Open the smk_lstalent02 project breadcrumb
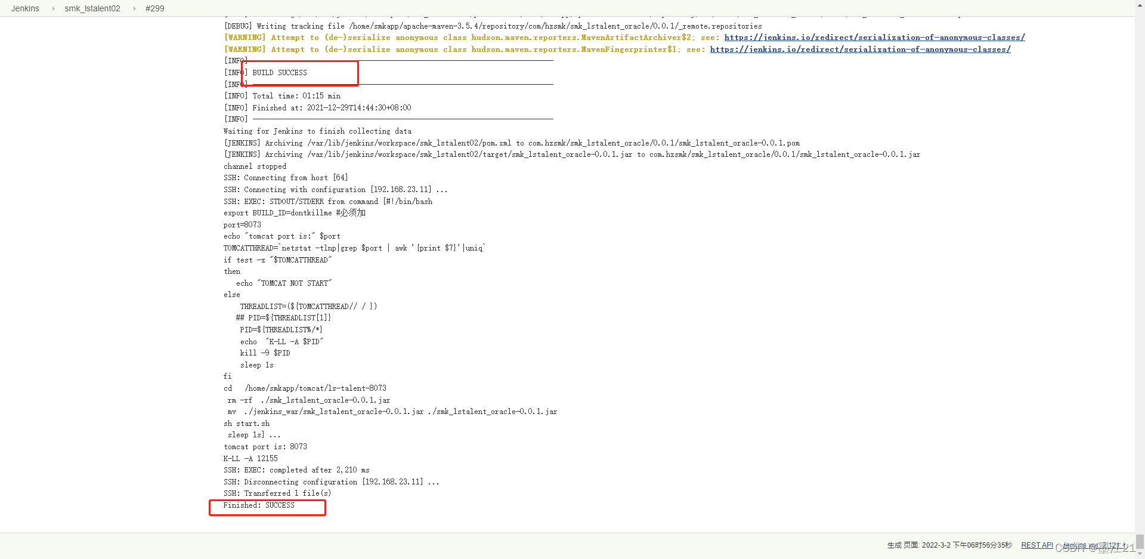 point(92,8)
